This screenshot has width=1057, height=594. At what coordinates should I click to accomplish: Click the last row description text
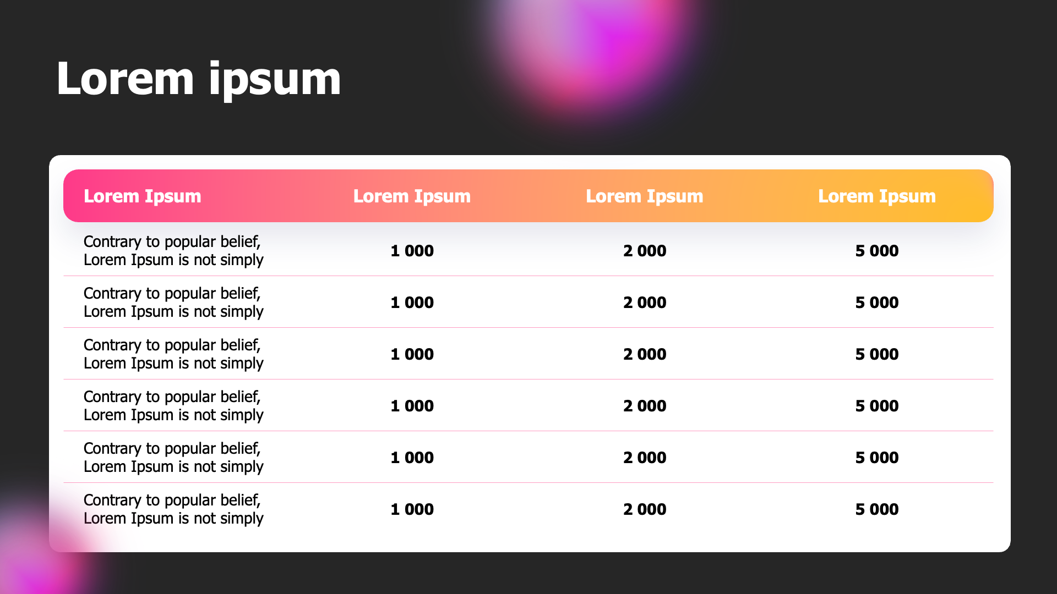pyautogui.click(x=173, y=509)
